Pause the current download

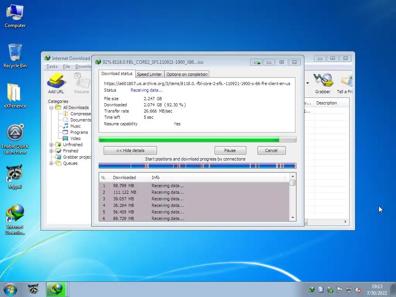pos(230,150)
